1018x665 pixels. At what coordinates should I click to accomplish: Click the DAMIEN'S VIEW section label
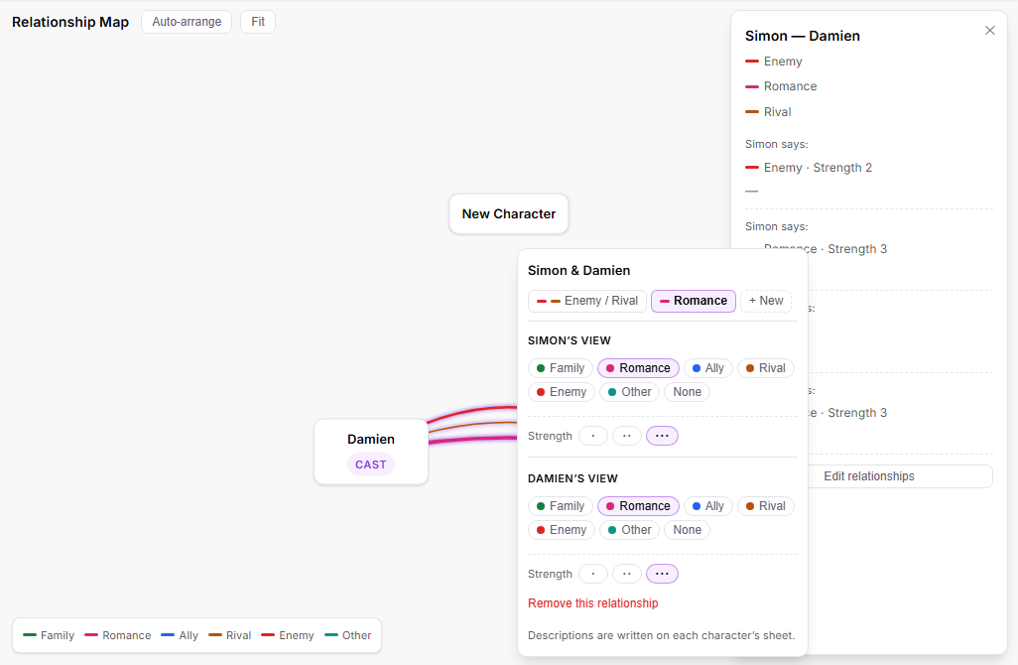[x=573, y=478]
